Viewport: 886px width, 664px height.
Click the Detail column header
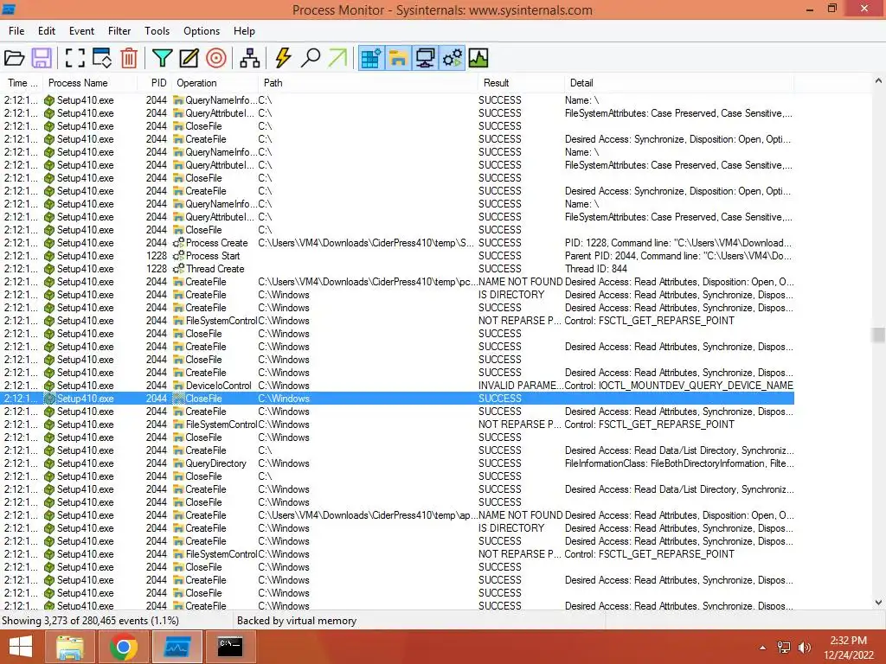[678, 83]
